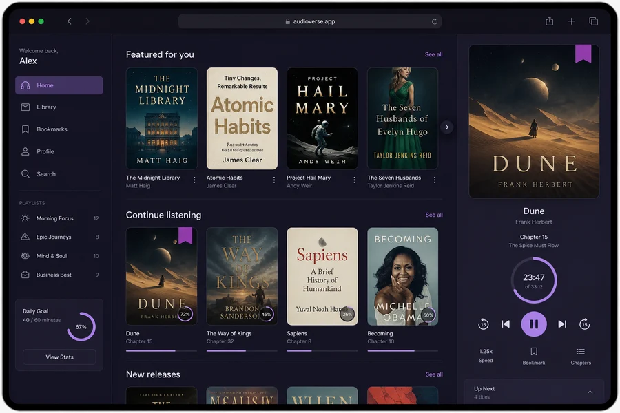Open options menu for Project Hail Mary
The image size is (620, 413).
pos(354,180)
